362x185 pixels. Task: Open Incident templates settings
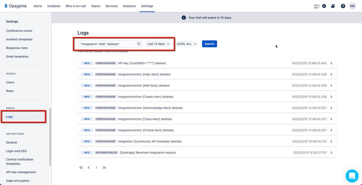19,39
